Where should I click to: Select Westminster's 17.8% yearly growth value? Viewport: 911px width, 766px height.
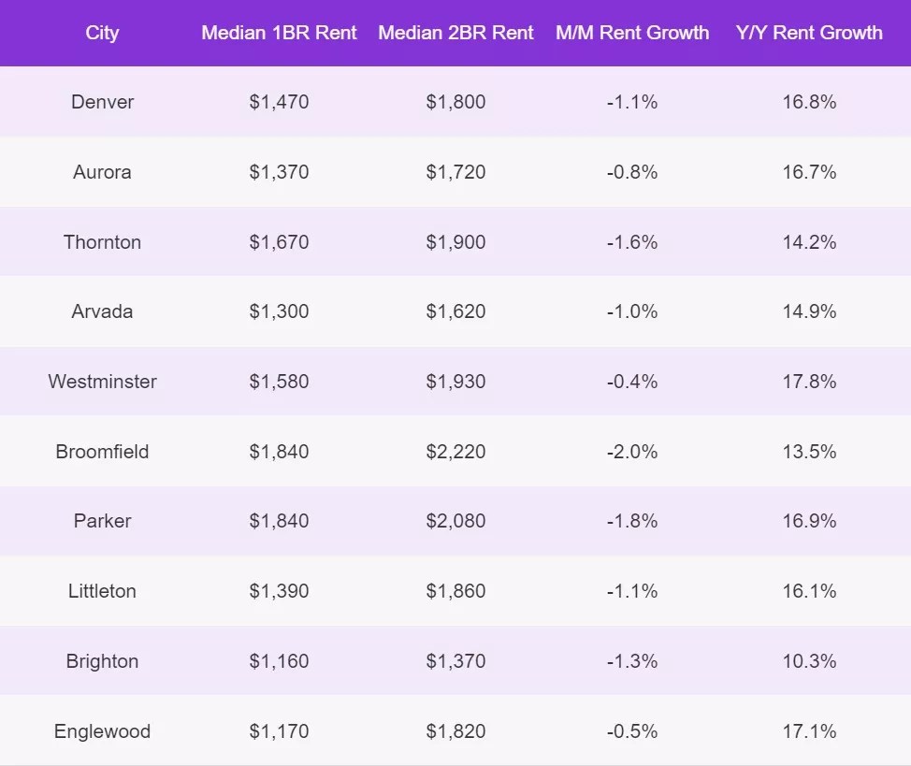click(809, 382)
